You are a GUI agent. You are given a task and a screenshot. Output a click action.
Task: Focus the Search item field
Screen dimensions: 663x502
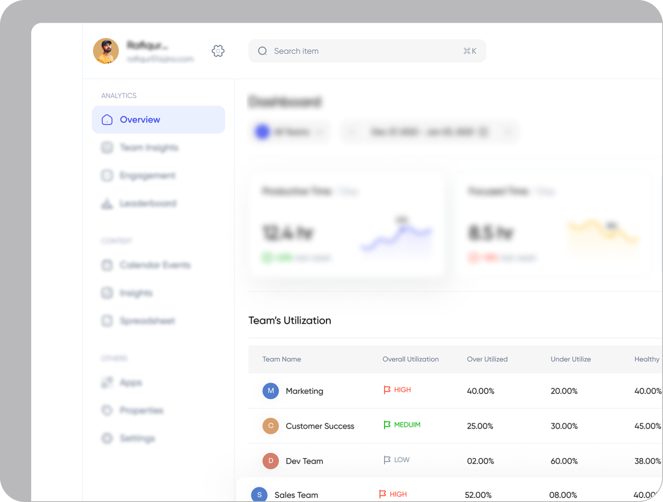click(366, 51)
